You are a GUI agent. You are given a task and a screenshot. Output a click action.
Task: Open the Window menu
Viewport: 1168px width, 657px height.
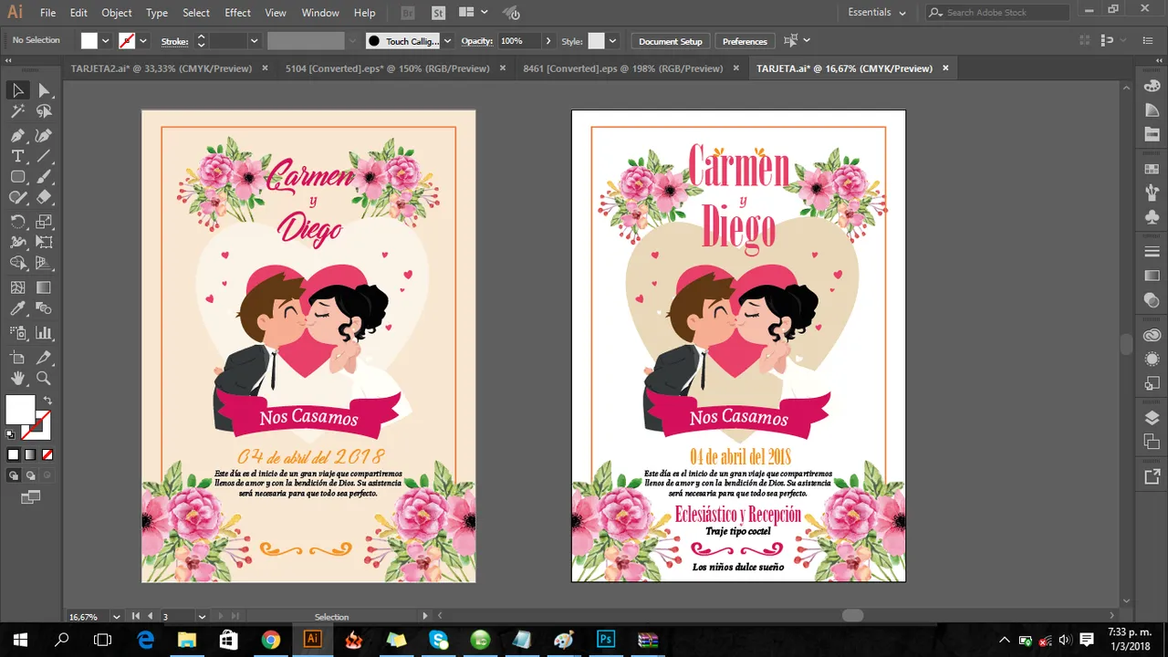(320, 13)
